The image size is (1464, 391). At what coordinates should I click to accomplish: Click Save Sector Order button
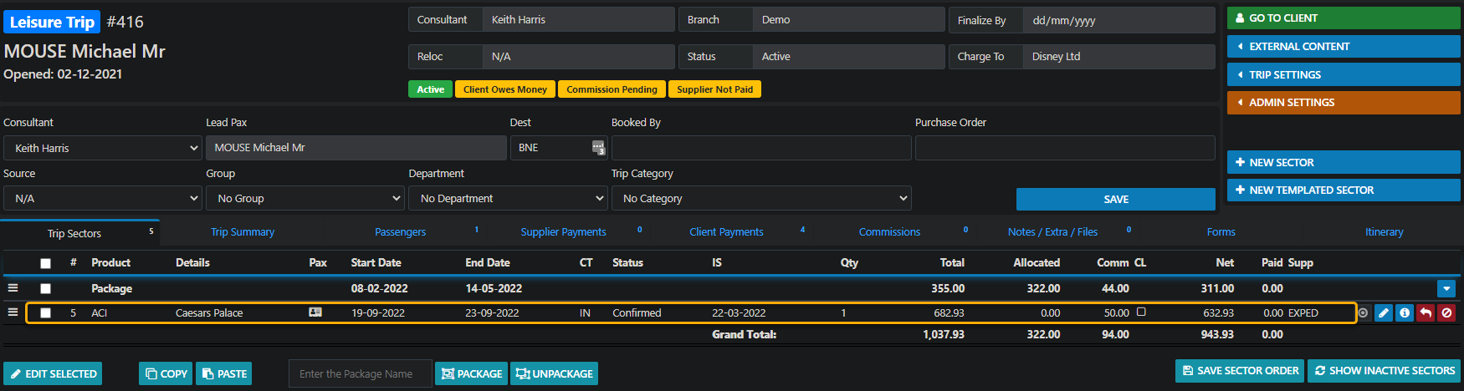[x=1240, y=370]
